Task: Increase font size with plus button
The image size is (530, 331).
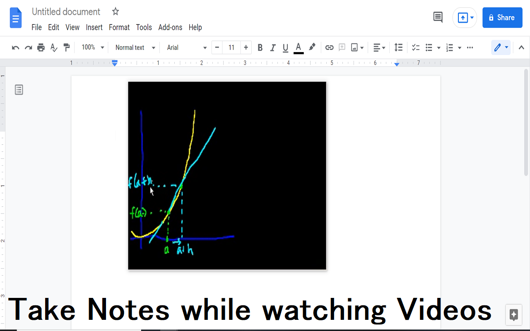Action: coord(246,48)
